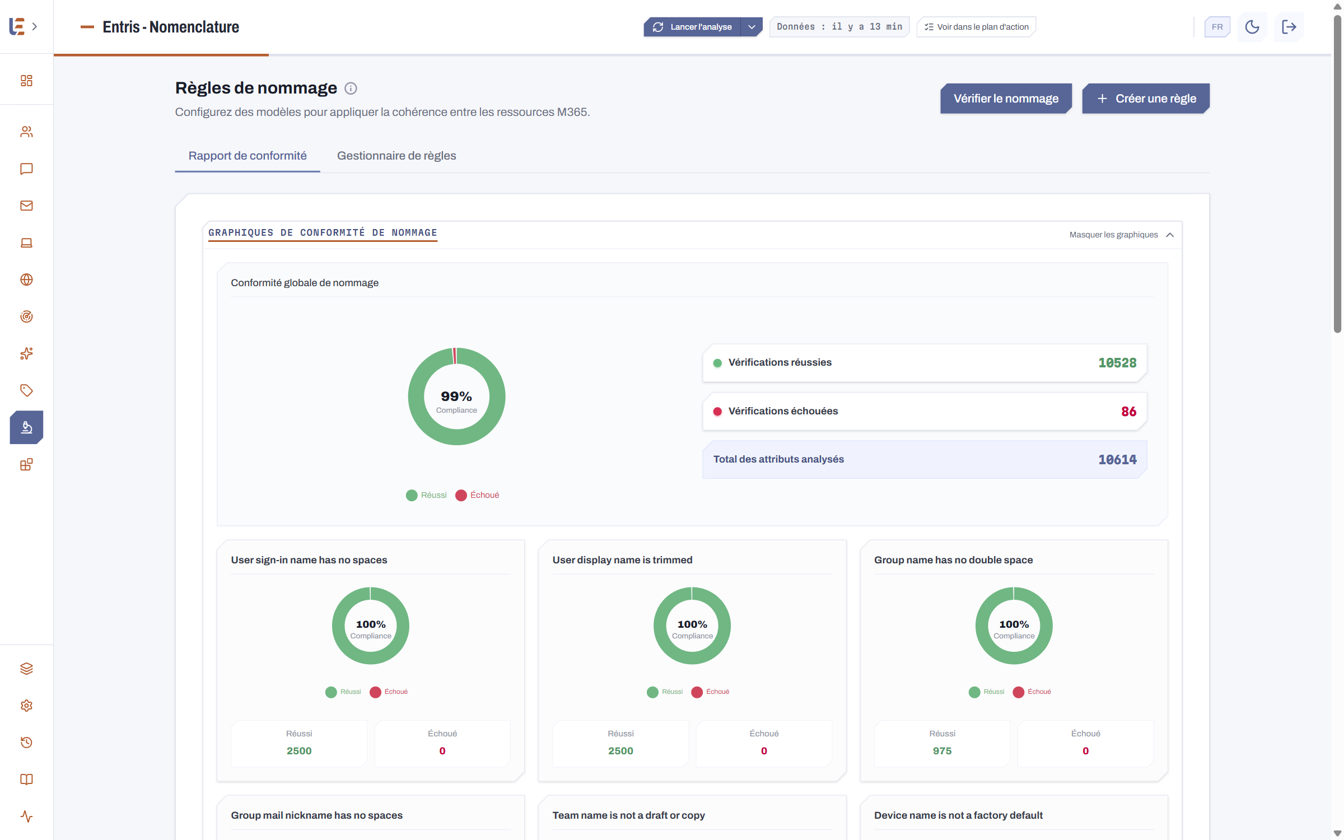1344x840 pixels.
Task: Expand the sidebar using the chevron
Action: (35, 26)
